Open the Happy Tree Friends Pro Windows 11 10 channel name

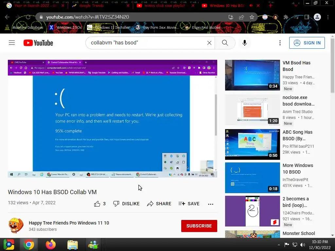coord(69,223)
